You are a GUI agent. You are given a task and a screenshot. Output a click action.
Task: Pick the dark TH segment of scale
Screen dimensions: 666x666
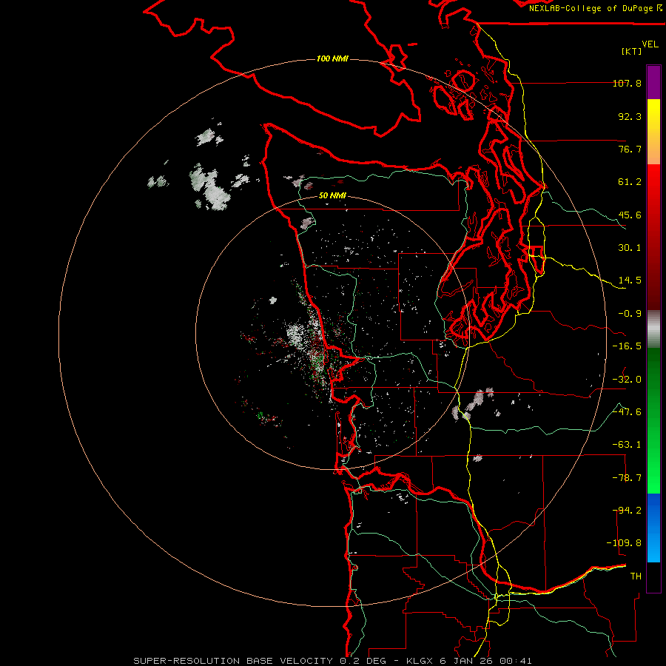(x=653, y=577)
